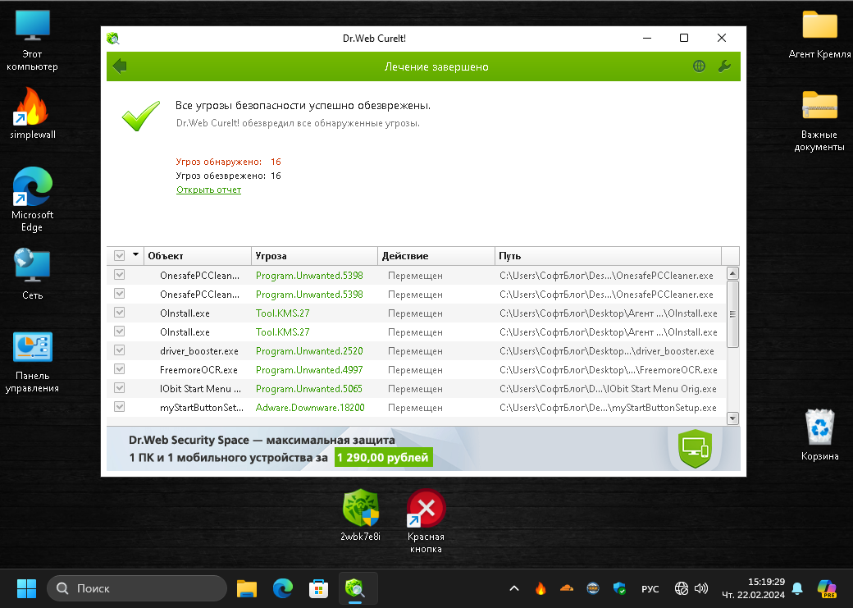Open the Агент Кремля folder

pyautogui.click(x=819, y=34)
